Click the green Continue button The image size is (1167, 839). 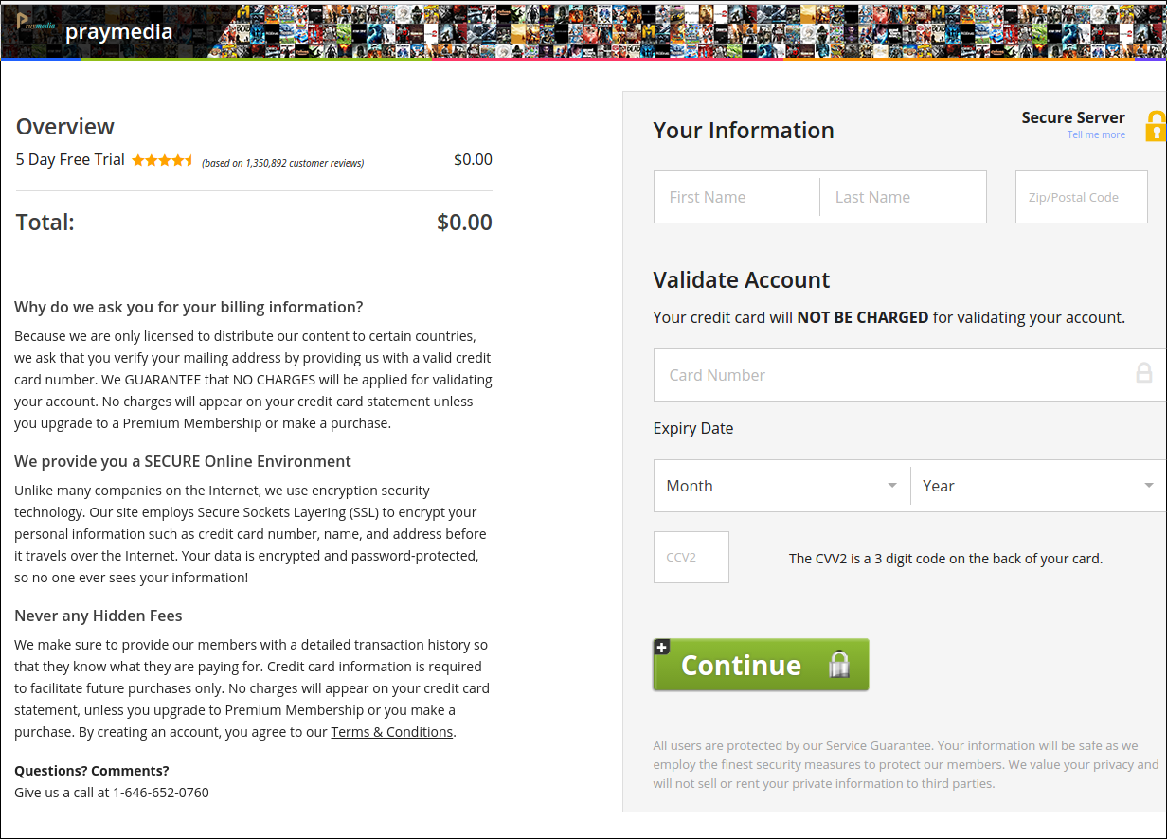click(x=761, y=665)
